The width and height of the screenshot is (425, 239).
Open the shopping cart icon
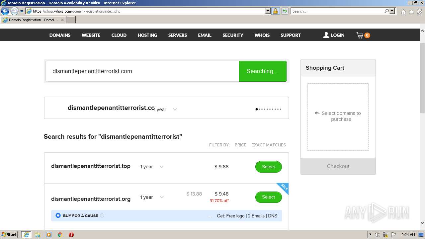360,35
